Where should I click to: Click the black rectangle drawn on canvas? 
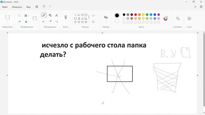[120, 74]
